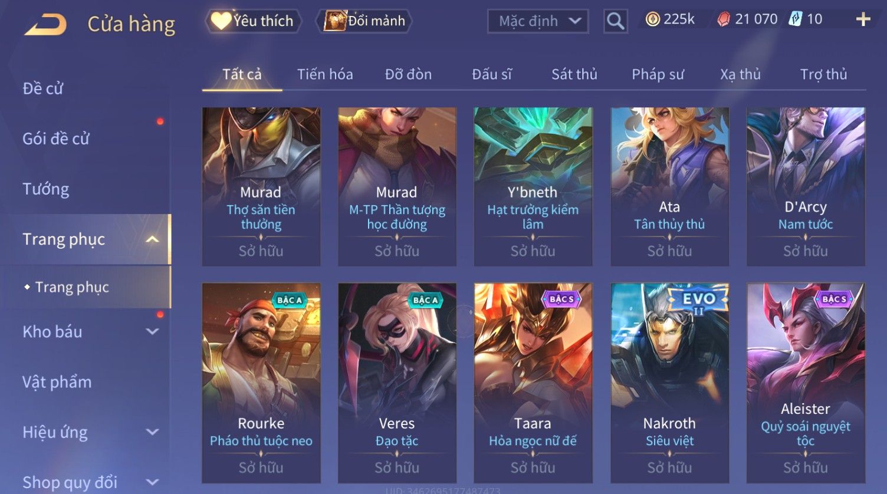The width and height of the screenshot is (887, 494).
Task: Switch to the Tiến hóa tab
Action: [325, 74]
